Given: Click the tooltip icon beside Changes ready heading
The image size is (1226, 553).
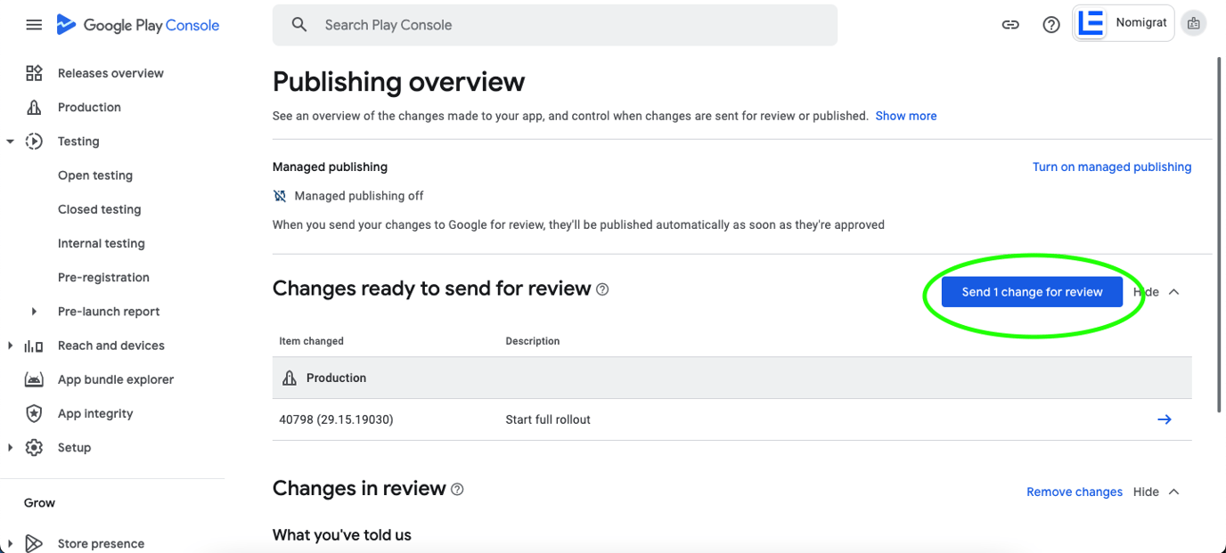Looking at the screenshot, I should 602,289.
